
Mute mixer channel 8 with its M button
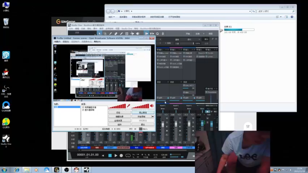coord(180,118)
